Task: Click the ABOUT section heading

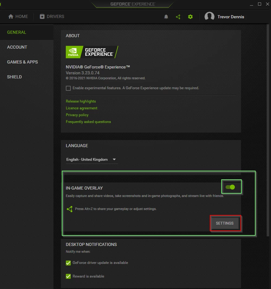Action: point(73,36)
